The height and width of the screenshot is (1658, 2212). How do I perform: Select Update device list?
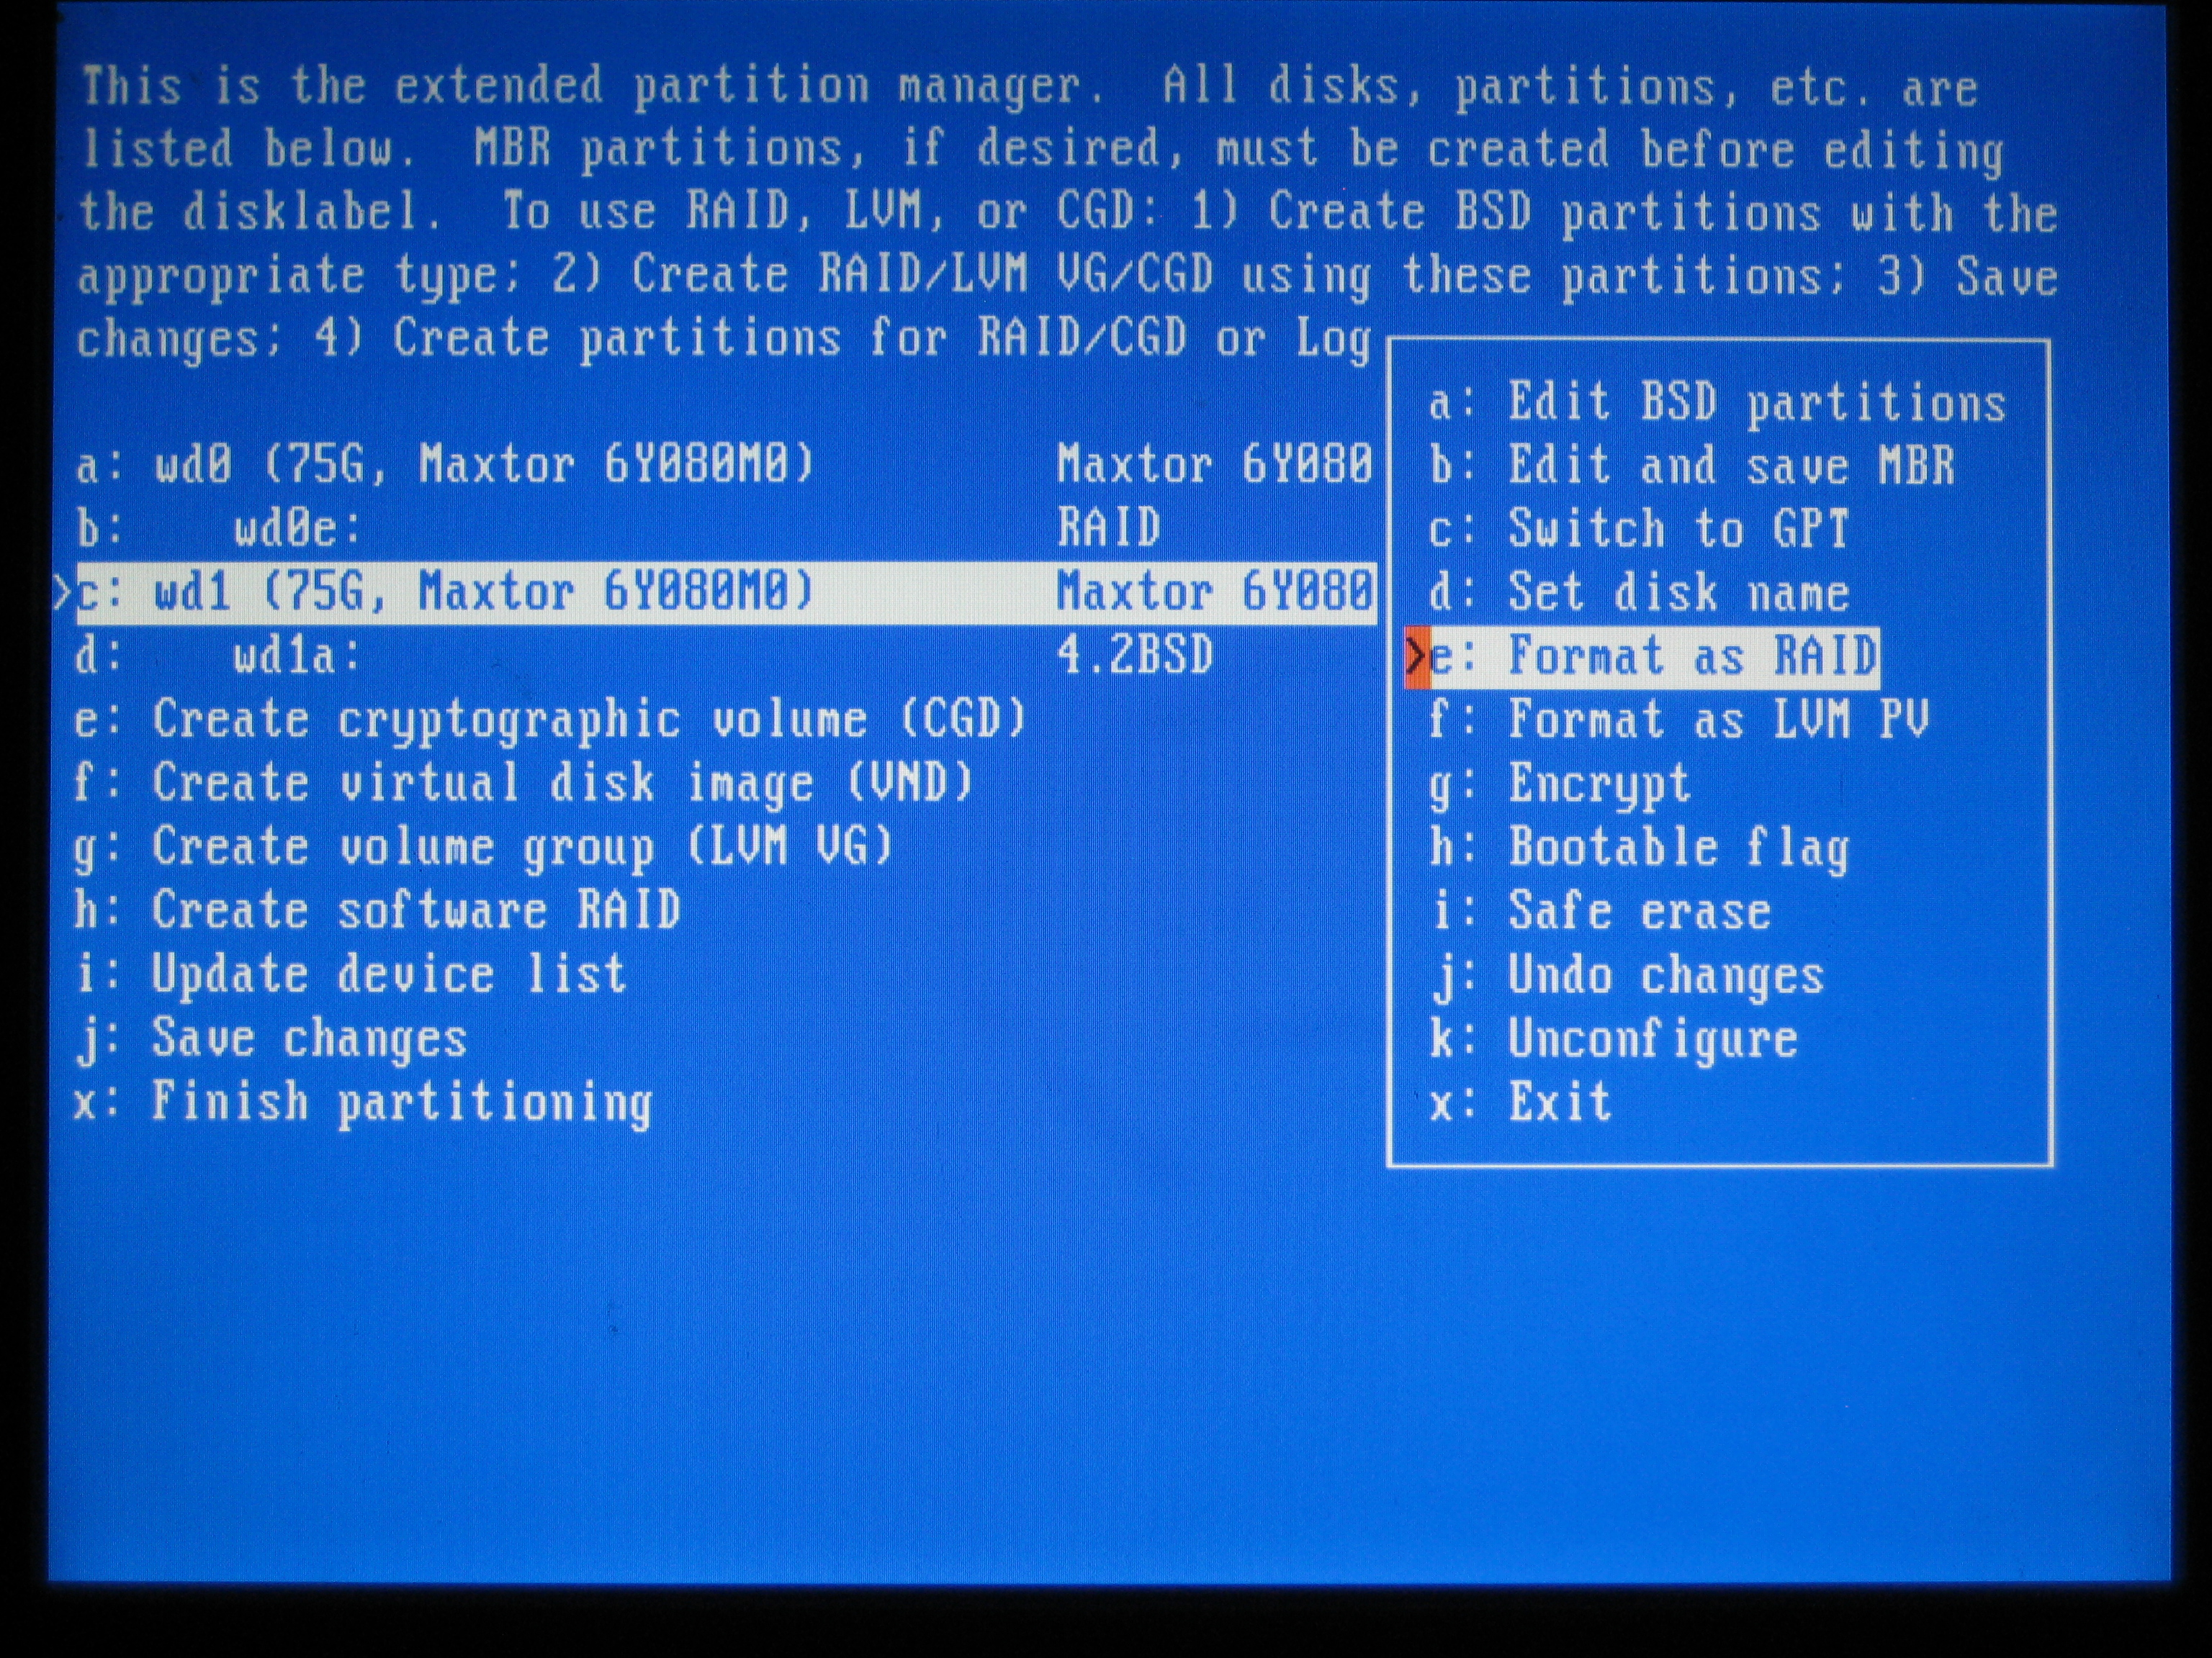tap(351, 974)
